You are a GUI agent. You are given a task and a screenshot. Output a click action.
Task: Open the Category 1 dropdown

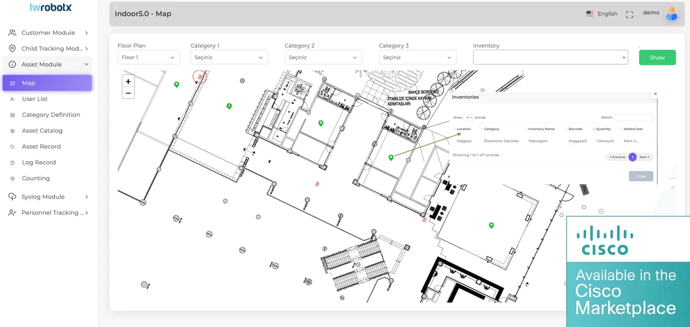click(229, 57)
